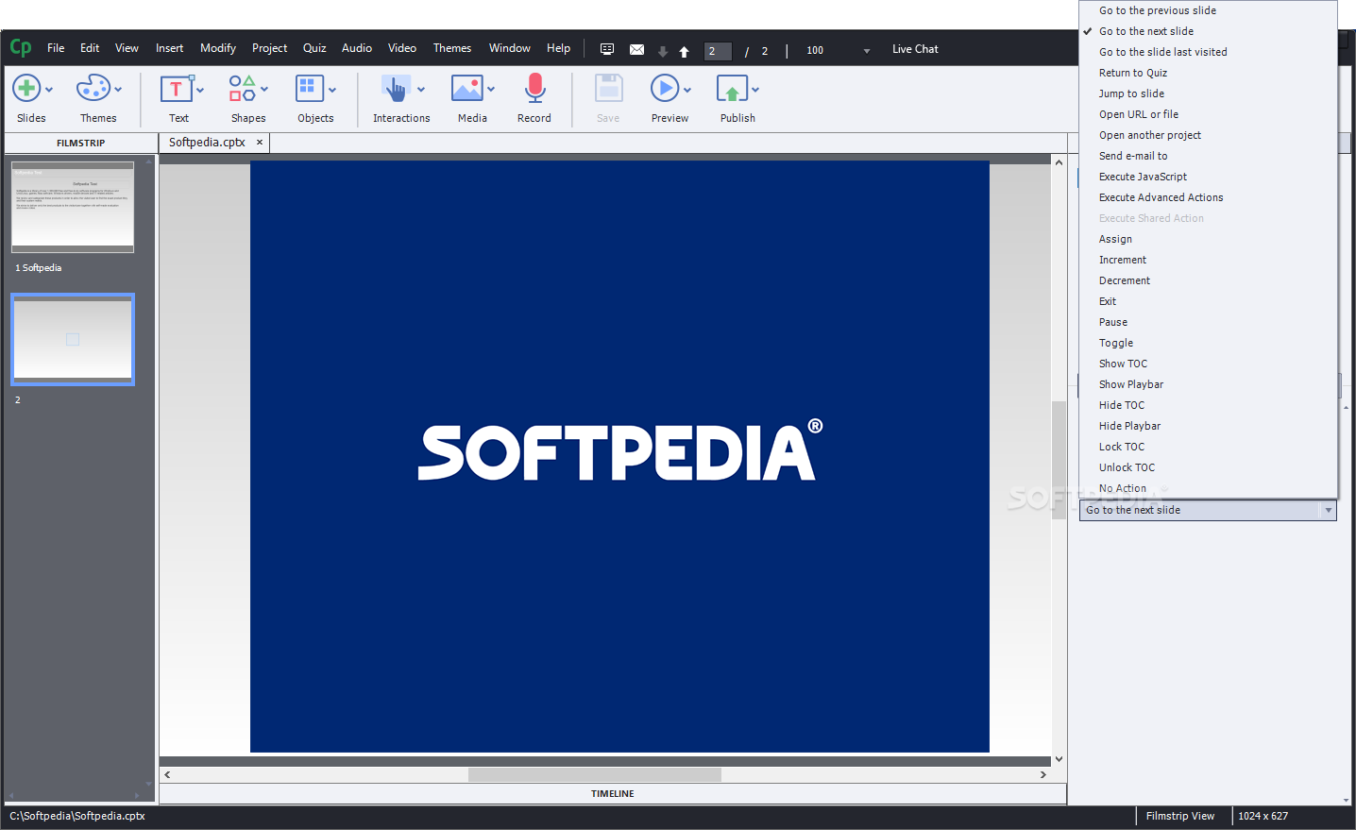
Task: Open the Themes palette icon
Action: (93, 89)
